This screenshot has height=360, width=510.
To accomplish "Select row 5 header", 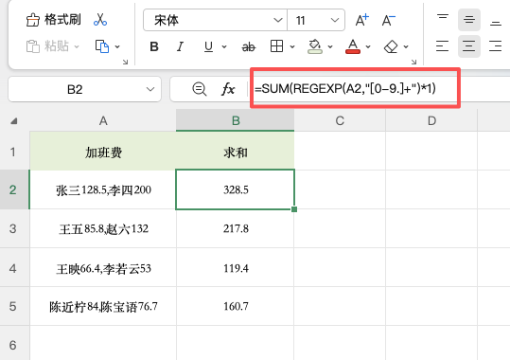I will [x=12, y=306].
